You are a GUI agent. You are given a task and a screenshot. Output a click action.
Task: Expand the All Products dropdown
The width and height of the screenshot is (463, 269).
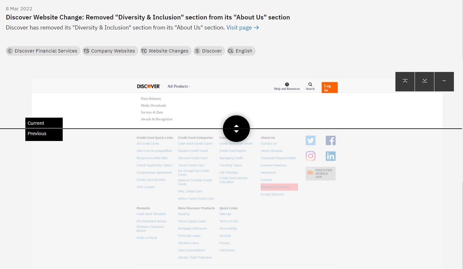point(179,86)
